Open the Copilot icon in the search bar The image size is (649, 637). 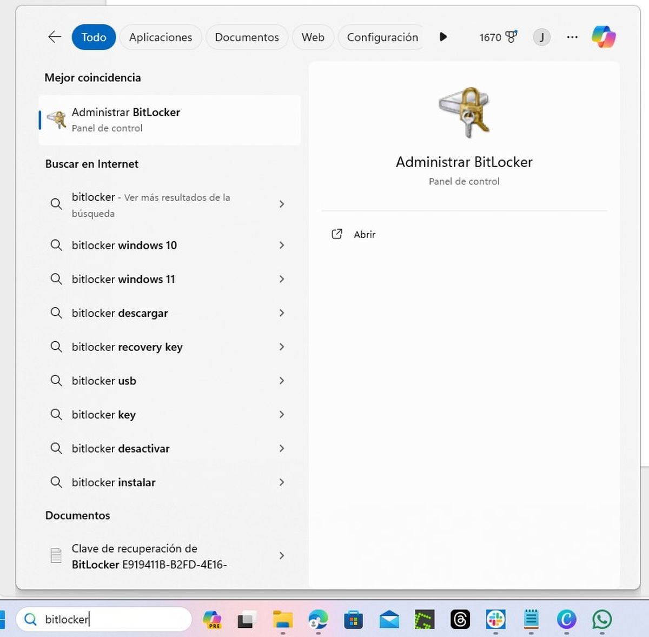click(604, 37)
